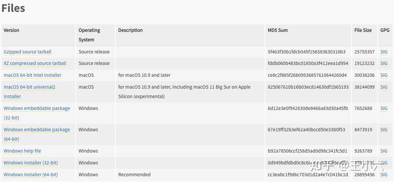Click the Version column header
The width and height of the screenshot is (394, 182).
pyautogui.click(x=12, y=30)
